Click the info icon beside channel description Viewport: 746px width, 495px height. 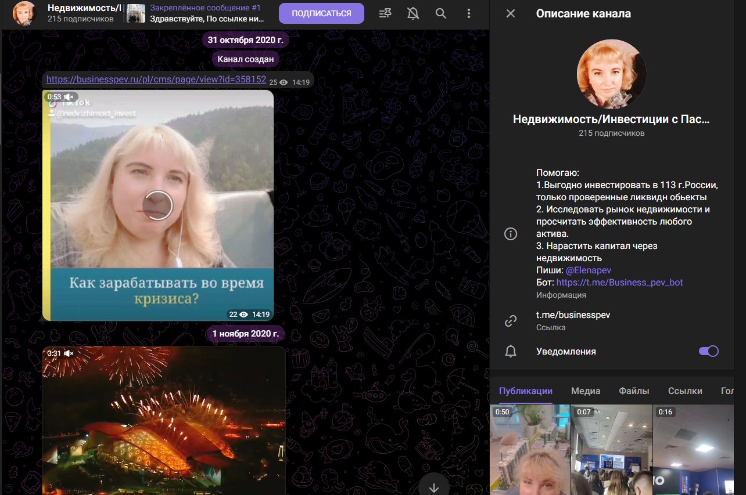pyautogui.click(x=511, y=234)
